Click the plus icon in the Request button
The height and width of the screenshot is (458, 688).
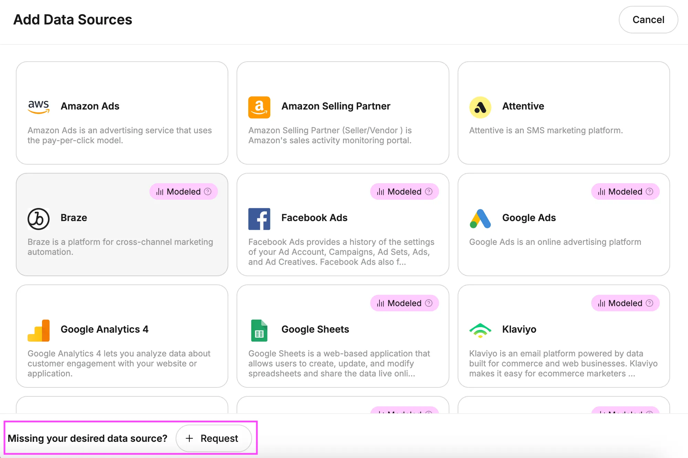189,438
